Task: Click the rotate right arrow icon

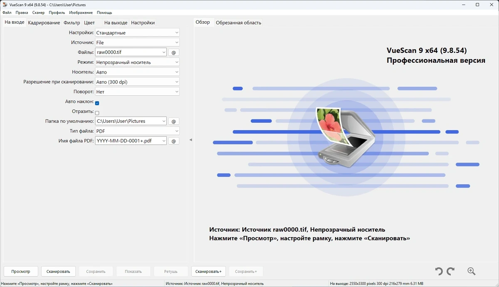Action: [x=450, y=272]
